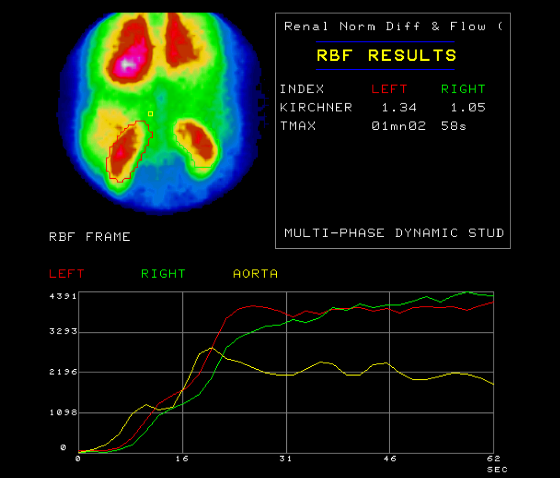Click the "RBF FRAME" caption

coord(90,236)
